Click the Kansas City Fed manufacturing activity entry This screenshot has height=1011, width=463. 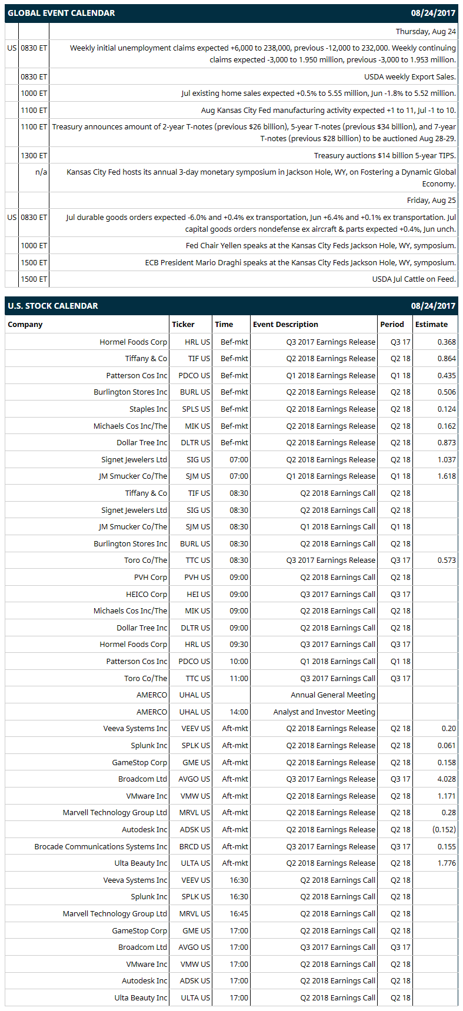328,110
